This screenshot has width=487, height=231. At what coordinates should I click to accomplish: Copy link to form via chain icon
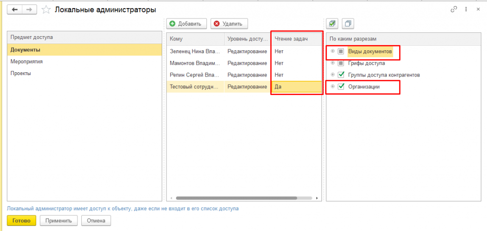coord(453,10)
